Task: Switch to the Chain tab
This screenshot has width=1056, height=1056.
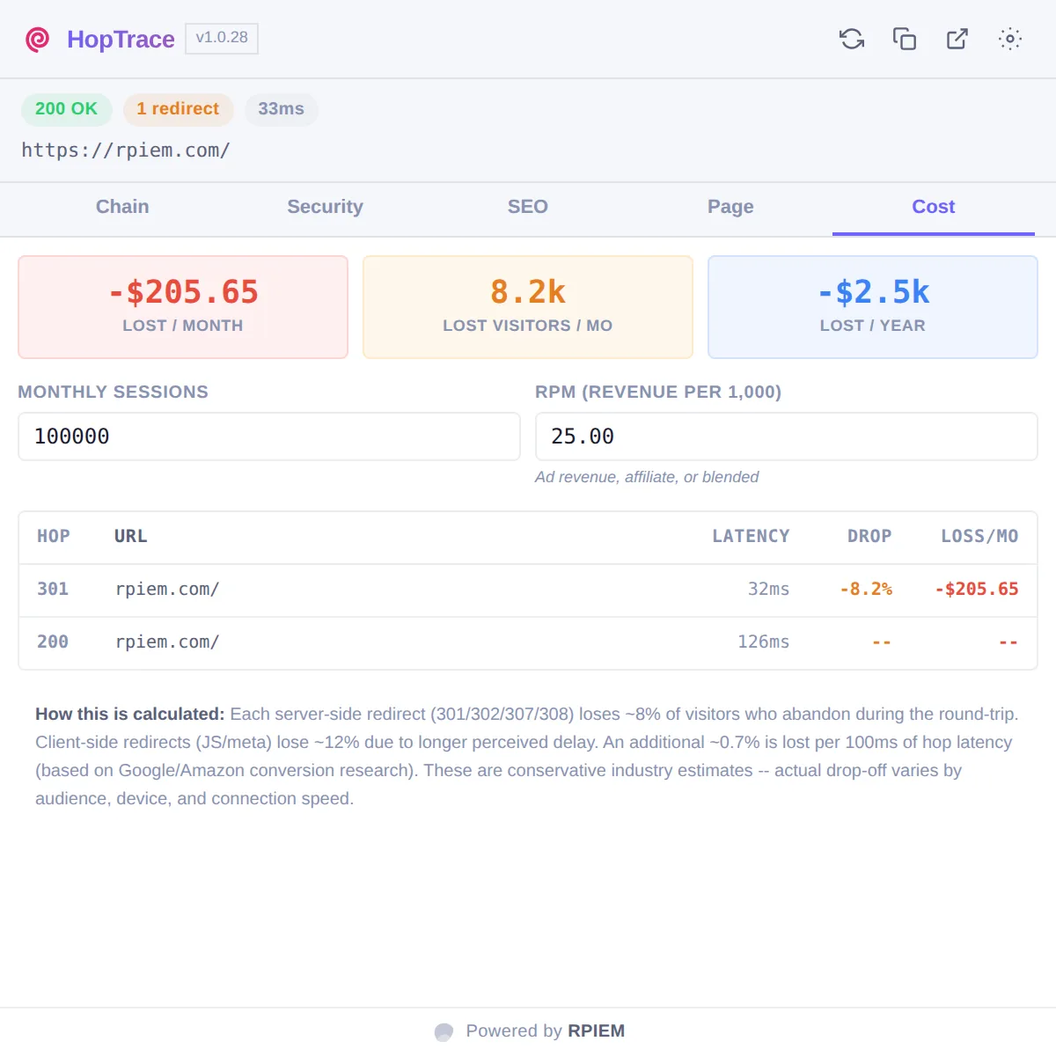Action: coord(122,207)
